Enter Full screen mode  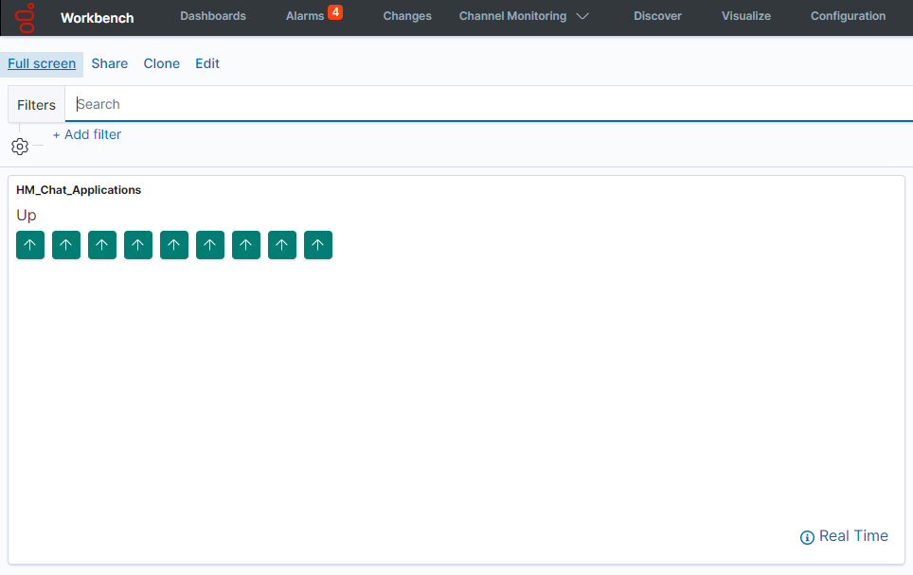(x=42, y=63)
